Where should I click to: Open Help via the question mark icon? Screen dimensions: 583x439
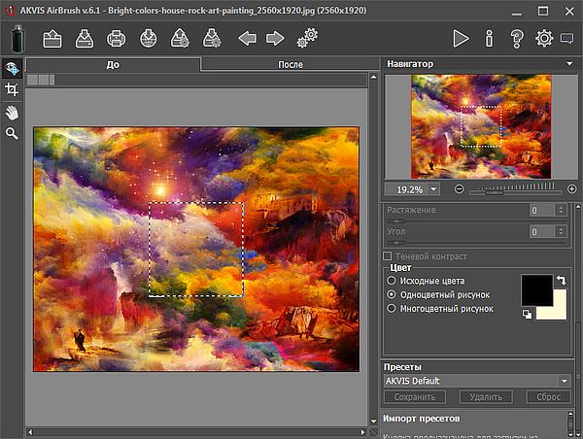coord(517,39)
